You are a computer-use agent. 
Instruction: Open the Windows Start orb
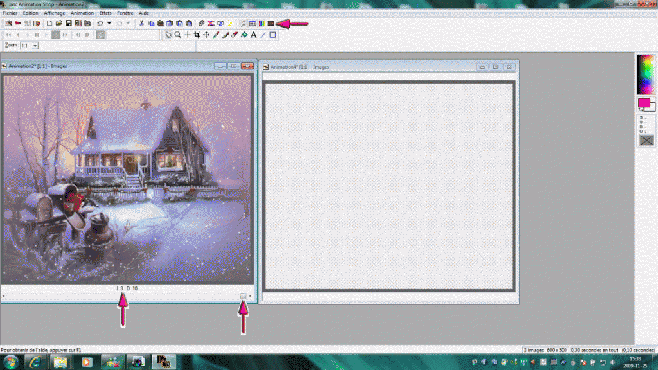(x=10, y=362)
